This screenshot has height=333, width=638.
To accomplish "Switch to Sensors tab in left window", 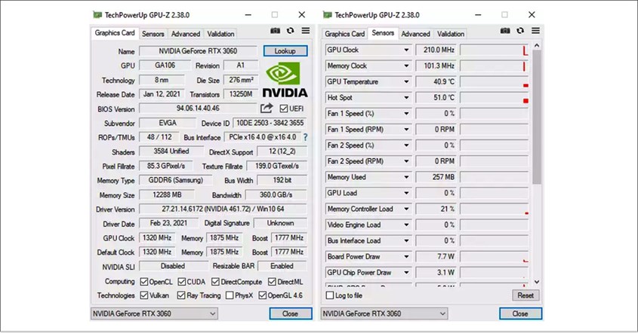I will coord(153,34).
